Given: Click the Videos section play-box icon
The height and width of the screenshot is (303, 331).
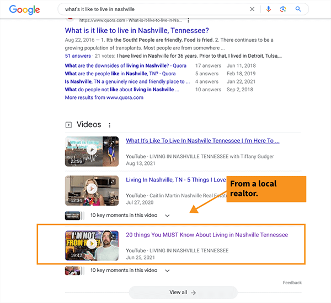Looking at the screenshot, I should click(68, 125).
